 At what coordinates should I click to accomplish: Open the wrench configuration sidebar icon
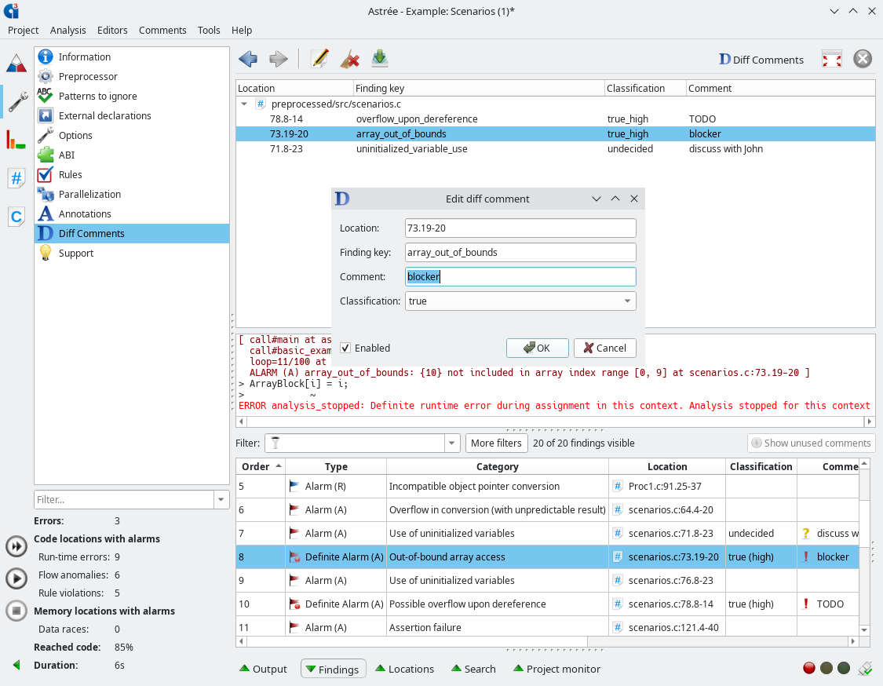click(x=17, y=102)
